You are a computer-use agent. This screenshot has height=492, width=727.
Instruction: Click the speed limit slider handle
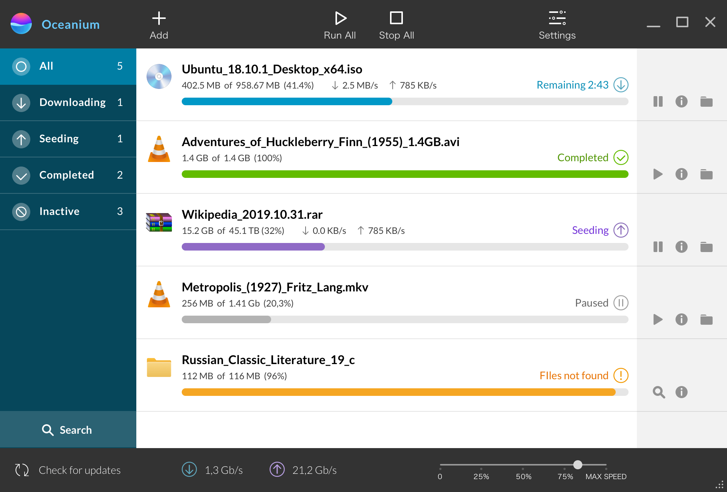coord(577,464)
